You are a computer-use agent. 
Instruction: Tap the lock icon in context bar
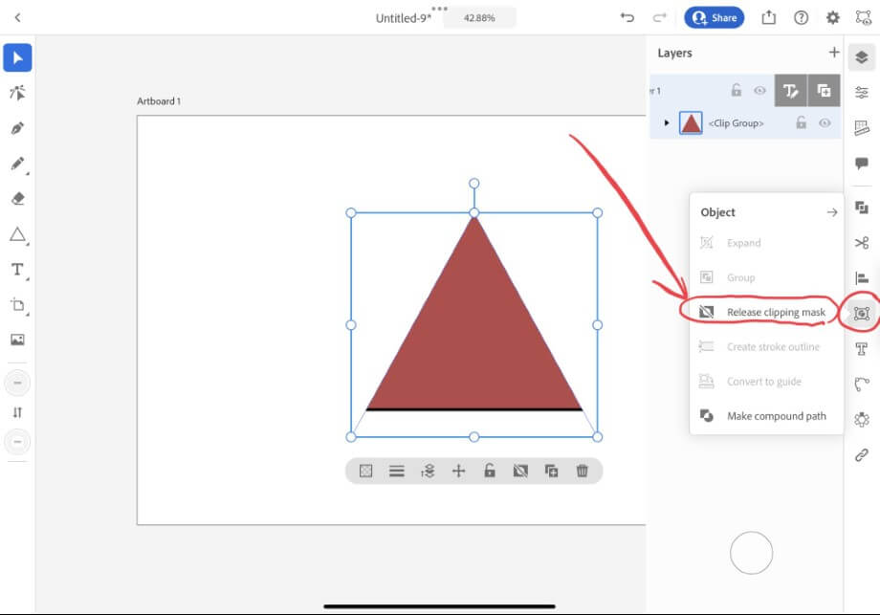pos(490,471)
